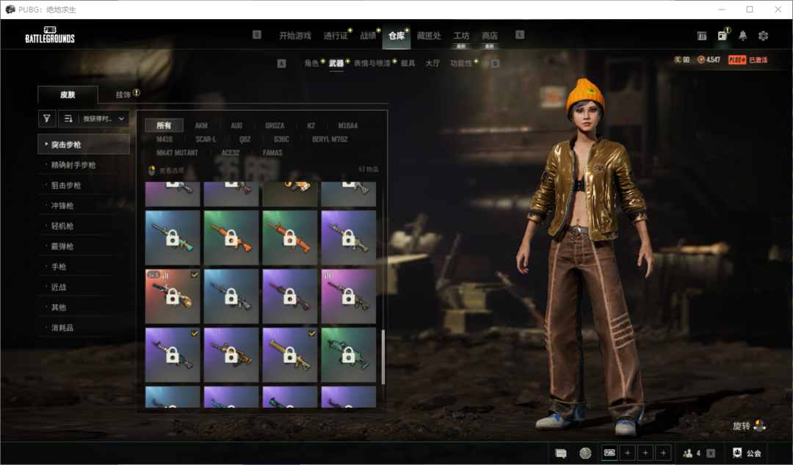
Task: Filter skins by BERYL M762
Action: [x=330, y=139]
